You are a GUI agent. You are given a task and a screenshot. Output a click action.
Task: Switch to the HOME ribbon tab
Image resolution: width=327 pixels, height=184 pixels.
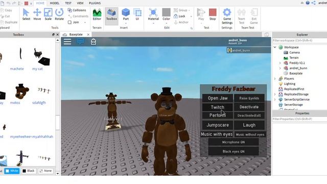click(x=40, y=3)
